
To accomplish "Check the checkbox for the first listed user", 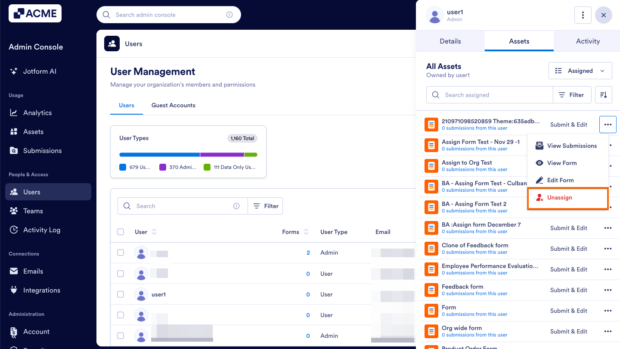I will [x=121, y=253].
